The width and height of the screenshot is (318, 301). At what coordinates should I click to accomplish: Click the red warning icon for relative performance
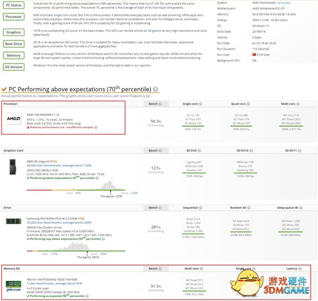(28, 127)
